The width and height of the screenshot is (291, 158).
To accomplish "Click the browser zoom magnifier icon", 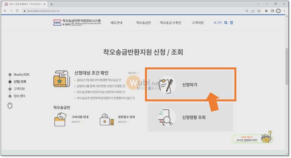I will [247, 11].
